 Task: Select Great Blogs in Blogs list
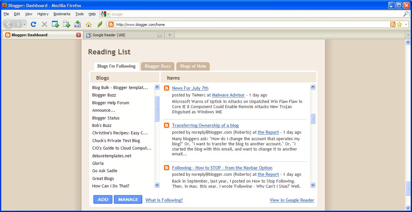pyautogui.click(x=103, y=178)
